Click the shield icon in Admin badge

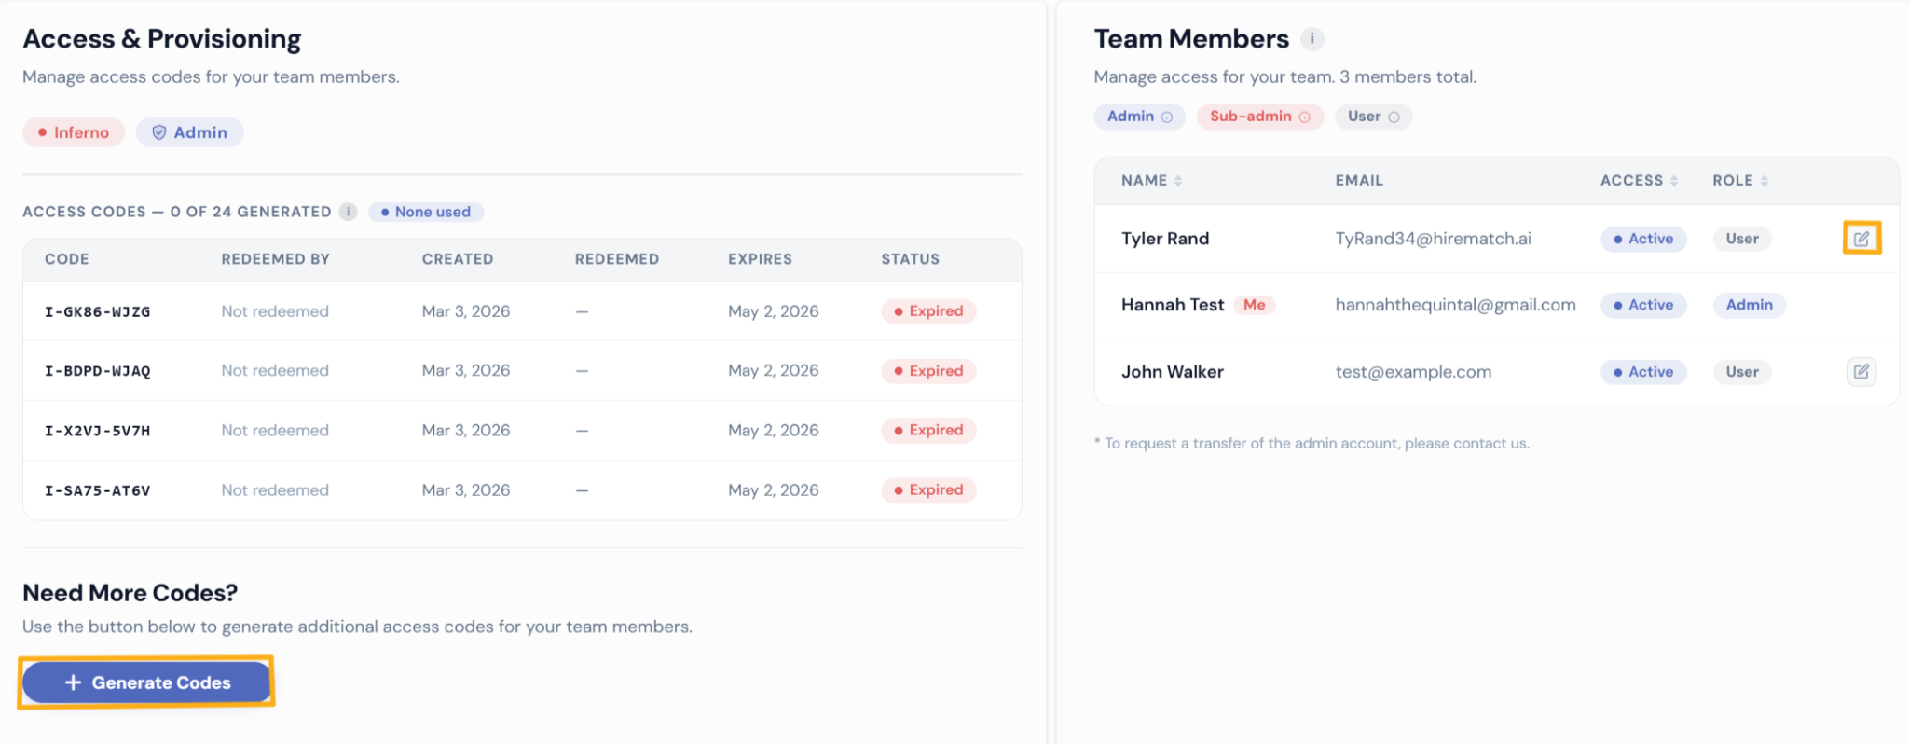click(159, 132)
